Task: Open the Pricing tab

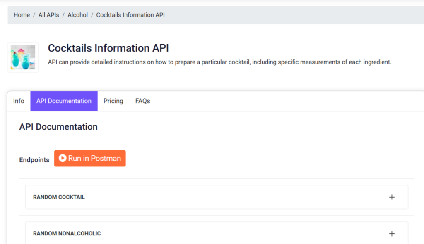Action: pyautogui.click(x=113, y=101)
